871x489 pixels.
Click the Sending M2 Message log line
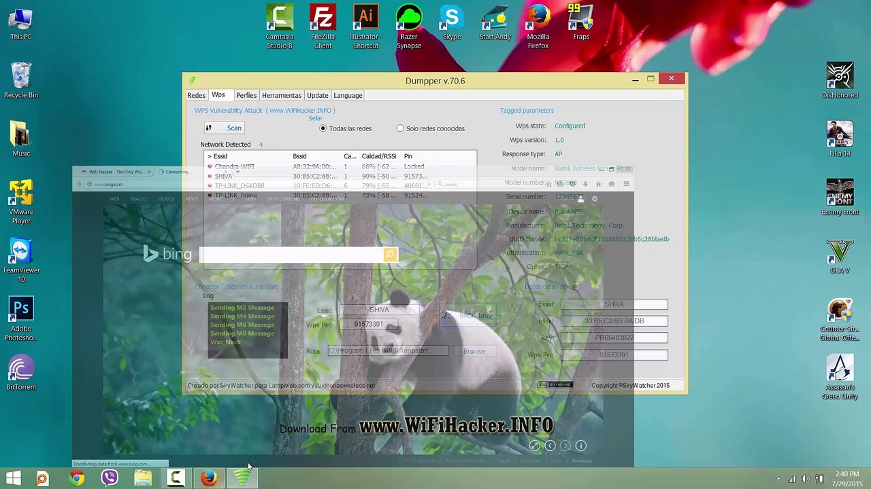(x=242, y=308)
